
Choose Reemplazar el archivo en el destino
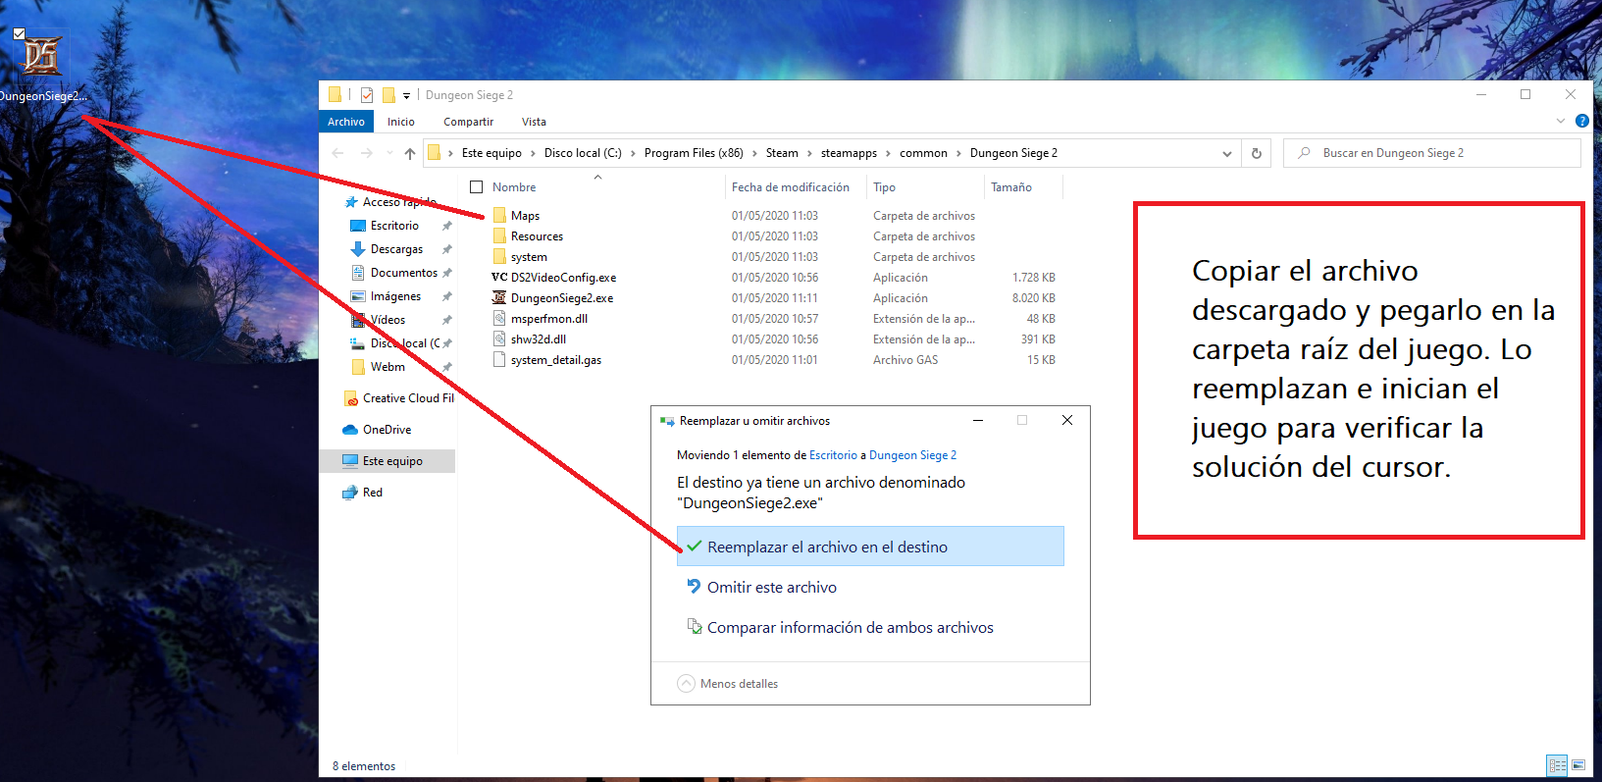click(x=870, y=547)
